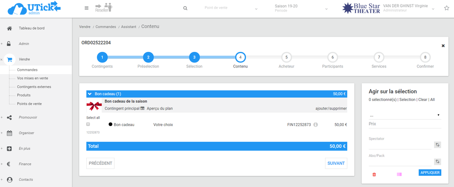The height and width of the screenshot is (187, 454).
Task: Click the link icon next to Spectator
Action: [437, 145]
